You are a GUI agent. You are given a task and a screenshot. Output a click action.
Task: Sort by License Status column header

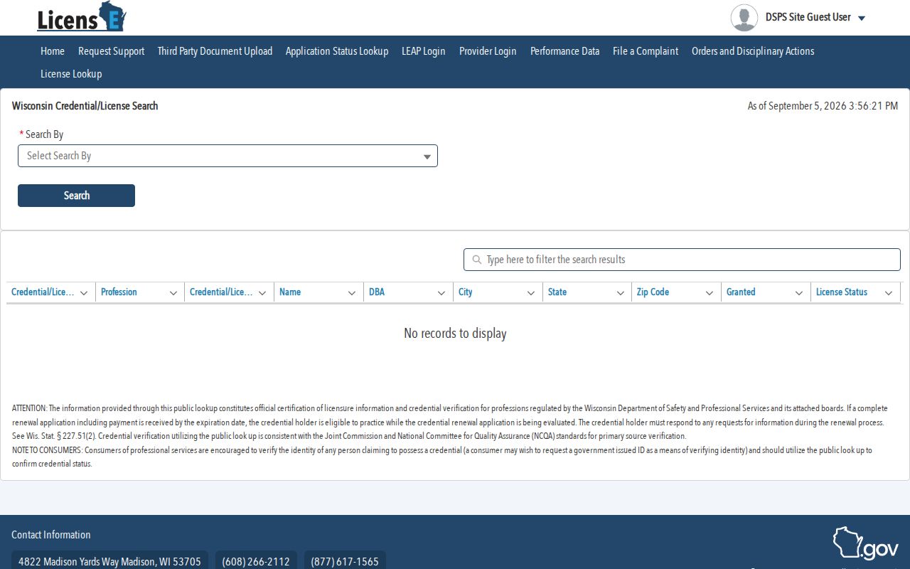pyautogui.click(x=842, y=292)
